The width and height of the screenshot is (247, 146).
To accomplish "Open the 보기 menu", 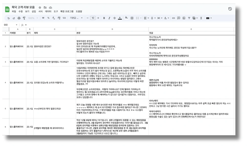I will pyautogui.click(x=27, y=11).
